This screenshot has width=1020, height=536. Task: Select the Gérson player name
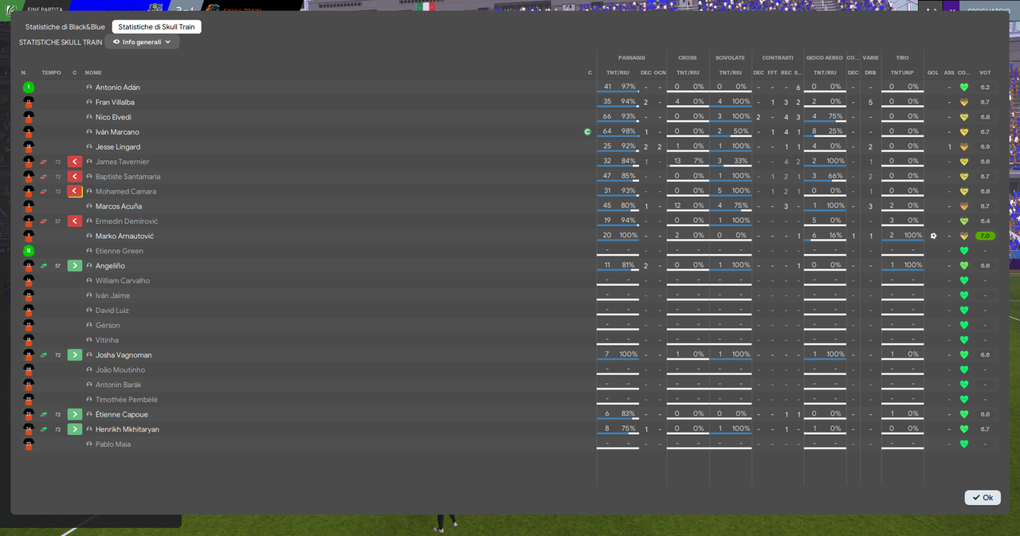108,326
